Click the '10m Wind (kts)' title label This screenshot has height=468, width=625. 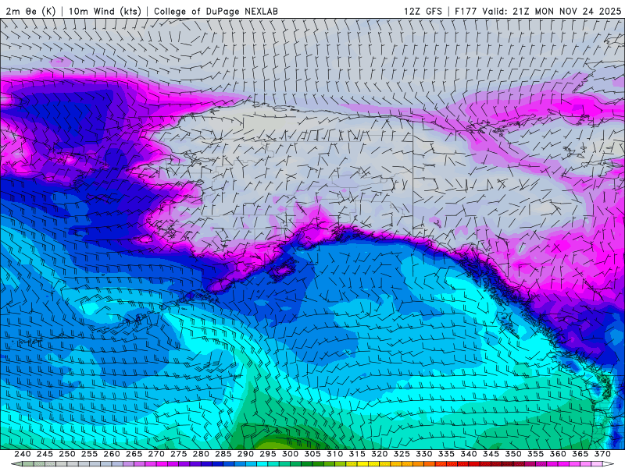[105, 11]
